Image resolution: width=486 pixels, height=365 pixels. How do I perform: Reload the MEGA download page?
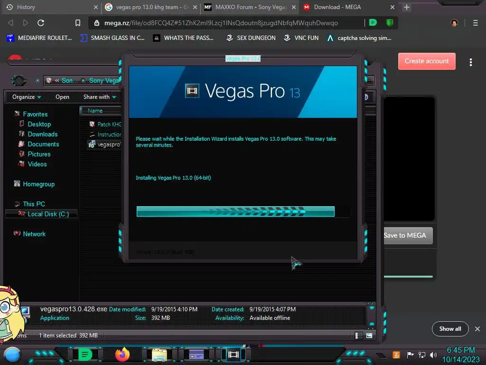[x=41, y=23]
